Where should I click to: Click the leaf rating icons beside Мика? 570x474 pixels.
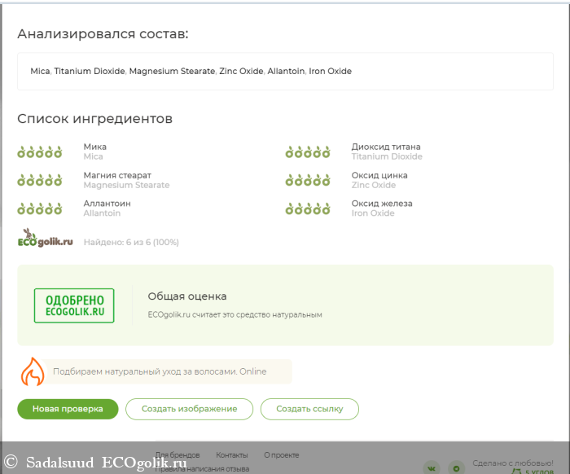[x=40, y=151]
